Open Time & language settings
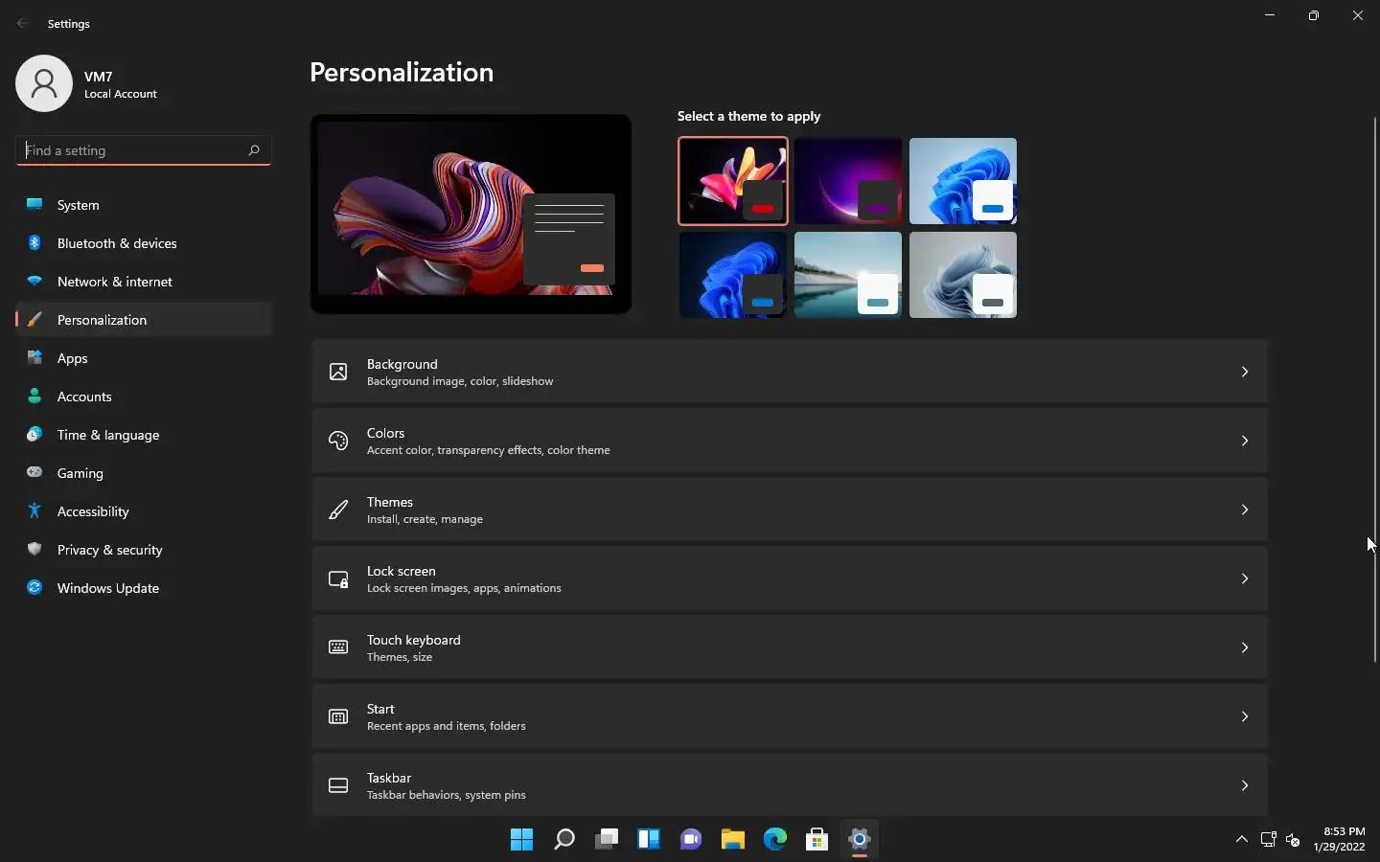 pyautogui.click(x=144, y=435)
